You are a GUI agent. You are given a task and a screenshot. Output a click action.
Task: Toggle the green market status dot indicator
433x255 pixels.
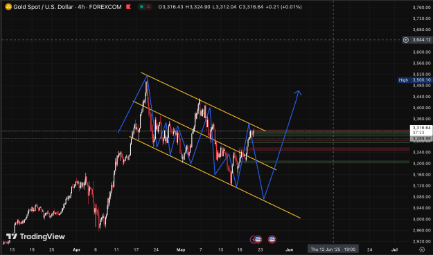pos(141,7)
